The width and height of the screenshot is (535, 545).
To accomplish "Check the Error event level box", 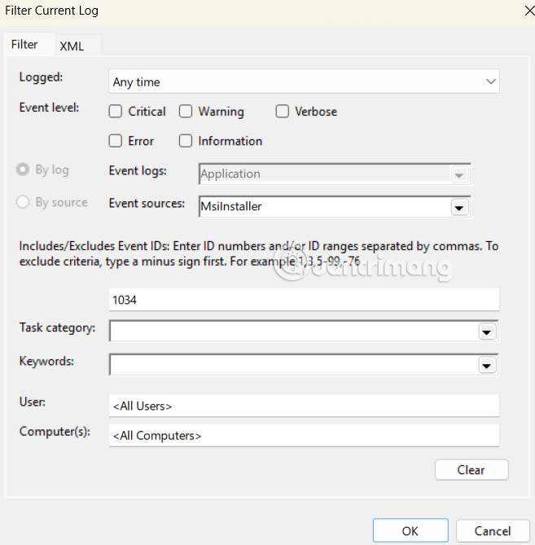I will pyautogui.click(x=116, y=141).
